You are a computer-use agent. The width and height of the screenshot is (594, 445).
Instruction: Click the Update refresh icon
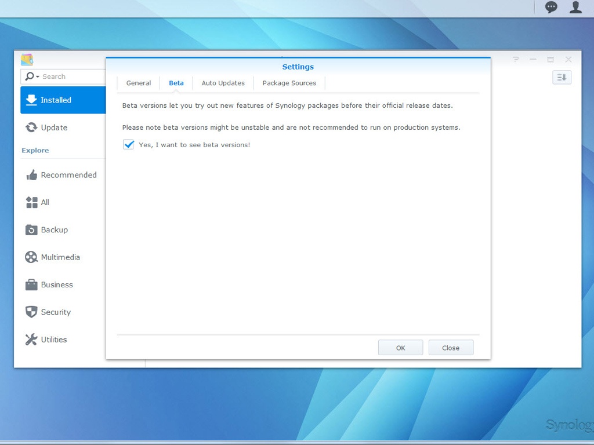click(31, 127)
